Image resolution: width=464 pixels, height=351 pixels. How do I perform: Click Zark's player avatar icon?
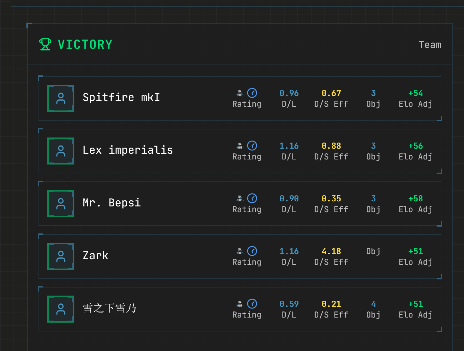[61, 256]
